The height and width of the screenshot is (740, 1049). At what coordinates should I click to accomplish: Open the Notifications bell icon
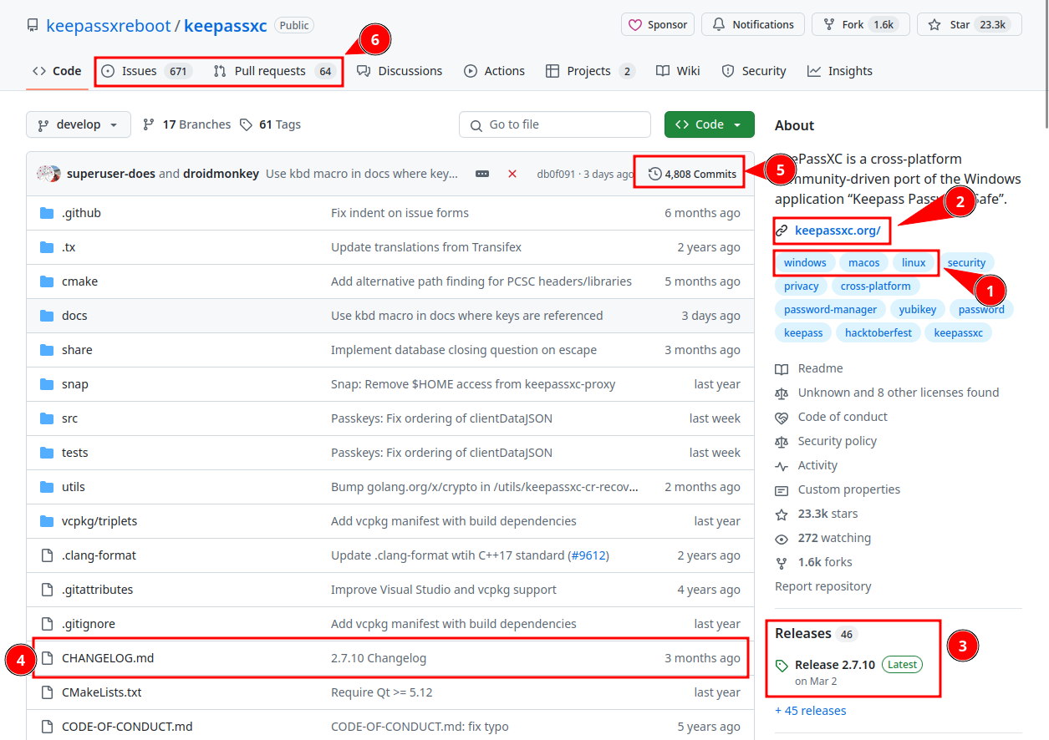[x=719, y=24]
